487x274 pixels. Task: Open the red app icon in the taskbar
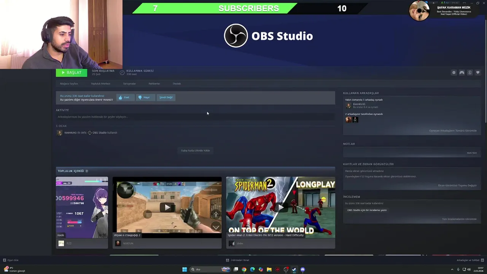pyautogui.click(x=277, y=269)
